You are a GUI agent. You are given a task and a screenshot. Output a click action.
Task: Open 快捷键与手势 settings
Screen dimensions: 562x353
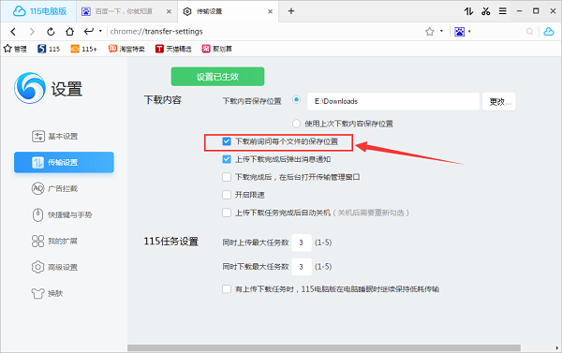click(x=62, y=214)
